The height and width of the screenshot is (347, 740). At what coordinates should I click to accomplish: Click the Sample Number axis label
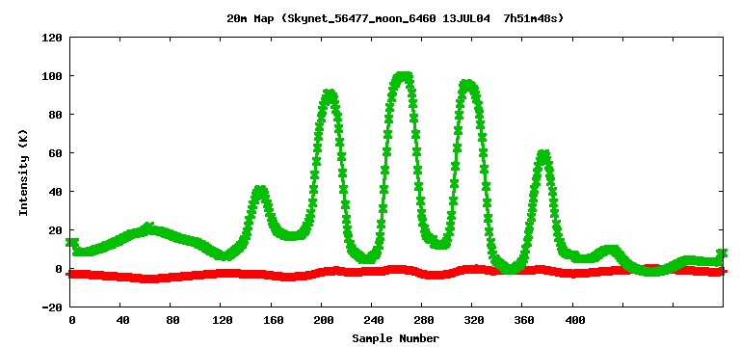click(395, 338)
